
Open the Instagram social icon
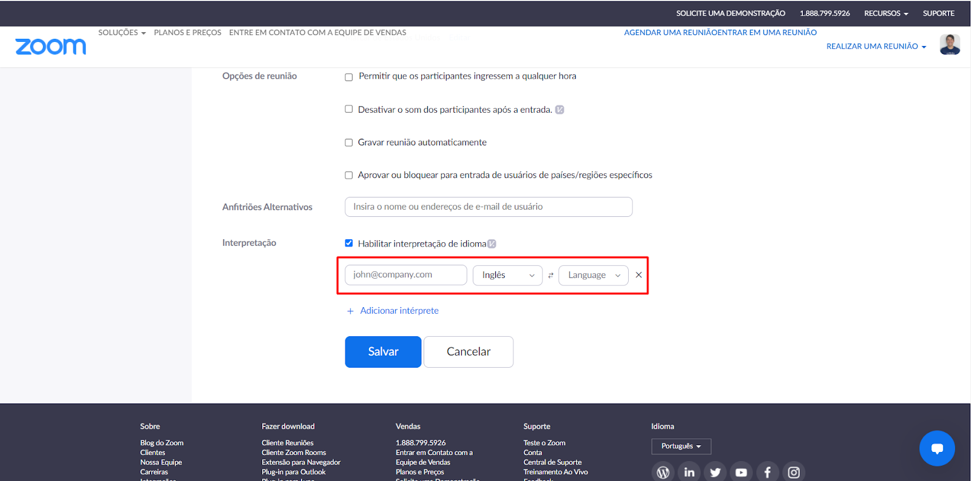(x=794, y=472)
